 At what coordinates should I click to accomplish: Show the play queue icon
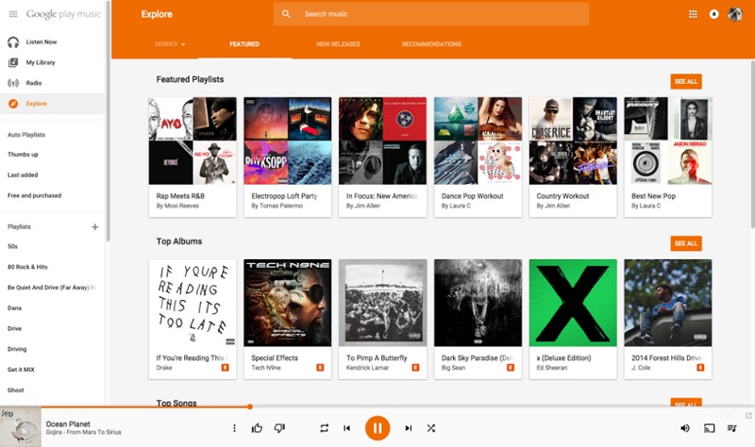pyautogui.click(x=732, y=428)
